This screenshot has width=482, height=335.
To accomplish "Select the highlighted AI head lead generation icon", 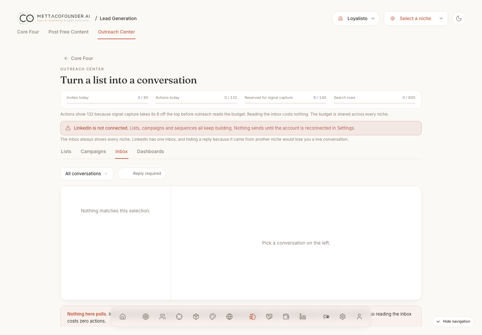I will point(252,317).
